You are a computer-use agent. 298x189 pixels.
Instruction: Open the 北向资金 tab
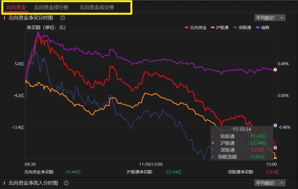[16, 7]
